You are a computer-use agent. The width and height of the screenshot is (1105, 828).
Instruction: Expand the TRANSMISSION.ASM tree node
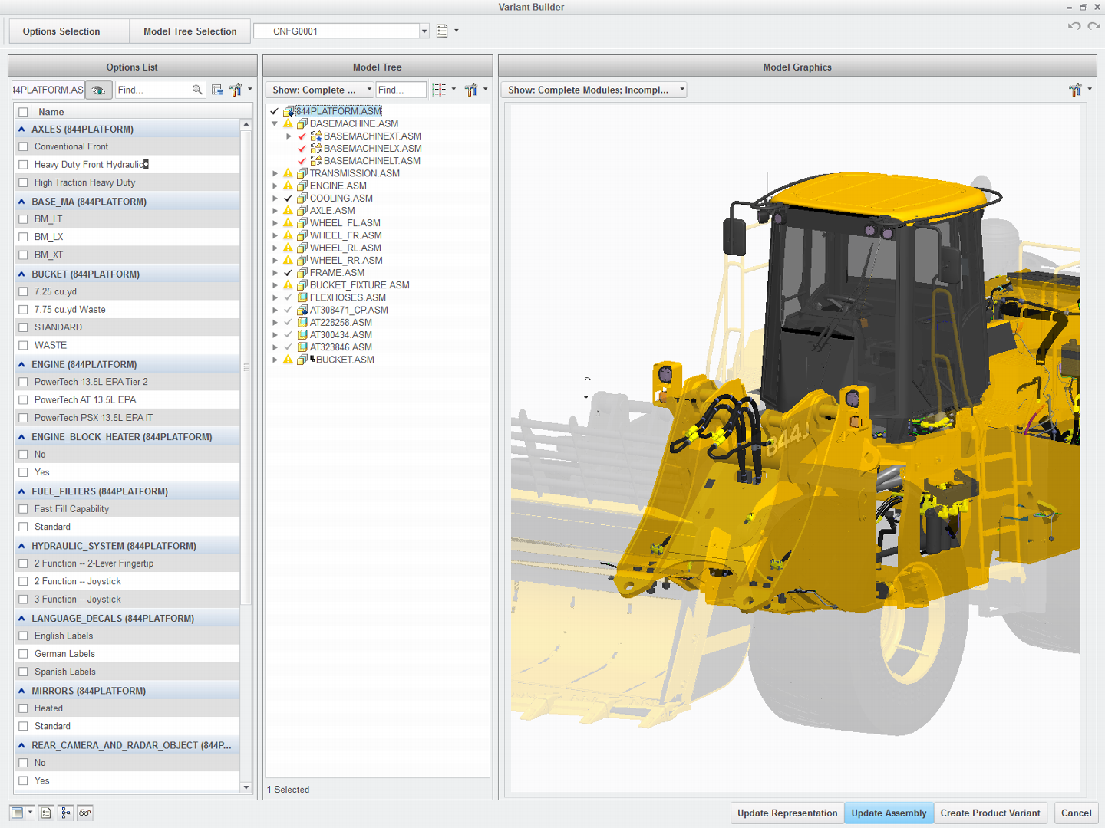(275, 173)
